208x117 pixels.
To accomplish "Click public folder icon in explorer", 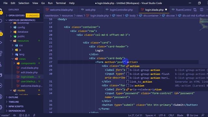I will (15, 36).
